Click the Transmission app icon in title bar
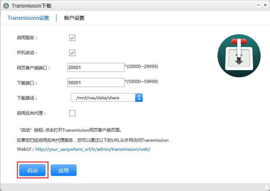The image size is (270, 191). click(6, 6)
